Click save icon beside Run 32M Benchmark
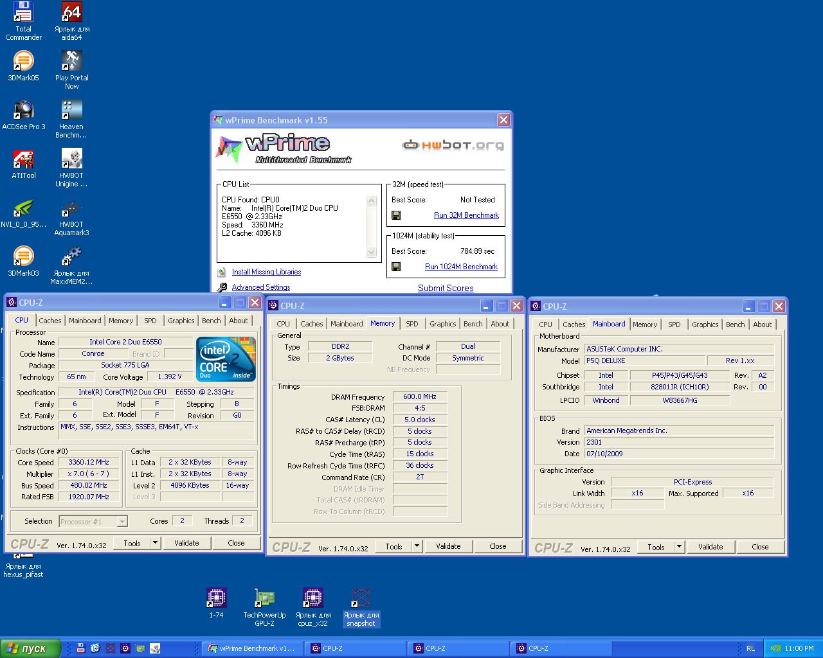823x658 pixels. pos(396,215)
